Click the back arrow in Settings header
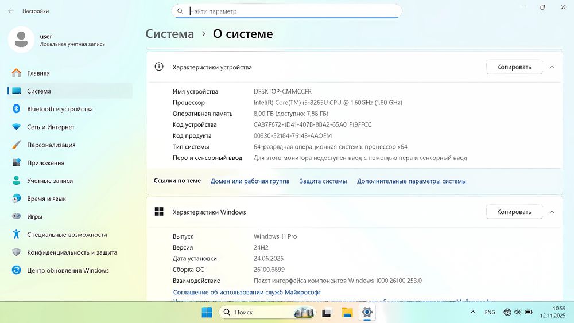Screen dimensions: 574x323 (x=10, y=11)
